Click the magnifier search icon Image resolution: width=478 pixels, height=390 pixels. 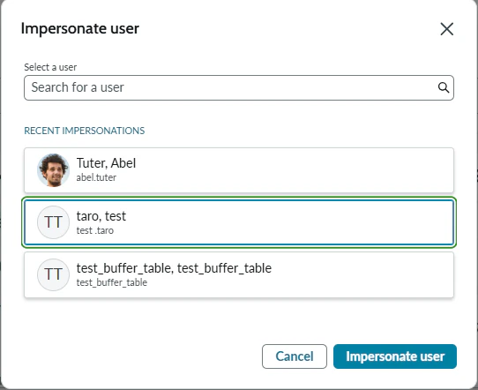(x=444, y=87)
